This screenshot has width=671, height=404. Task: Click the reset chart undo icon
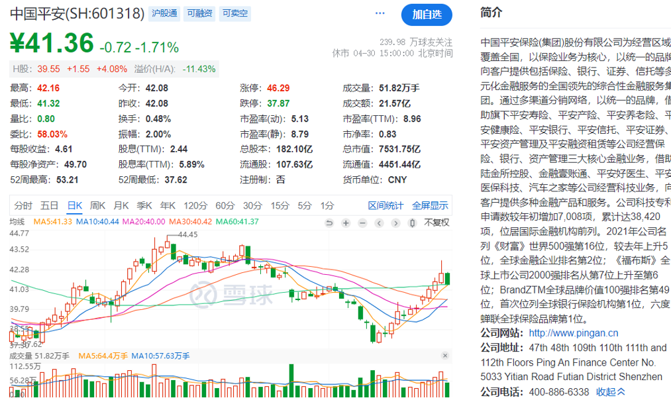329,223
